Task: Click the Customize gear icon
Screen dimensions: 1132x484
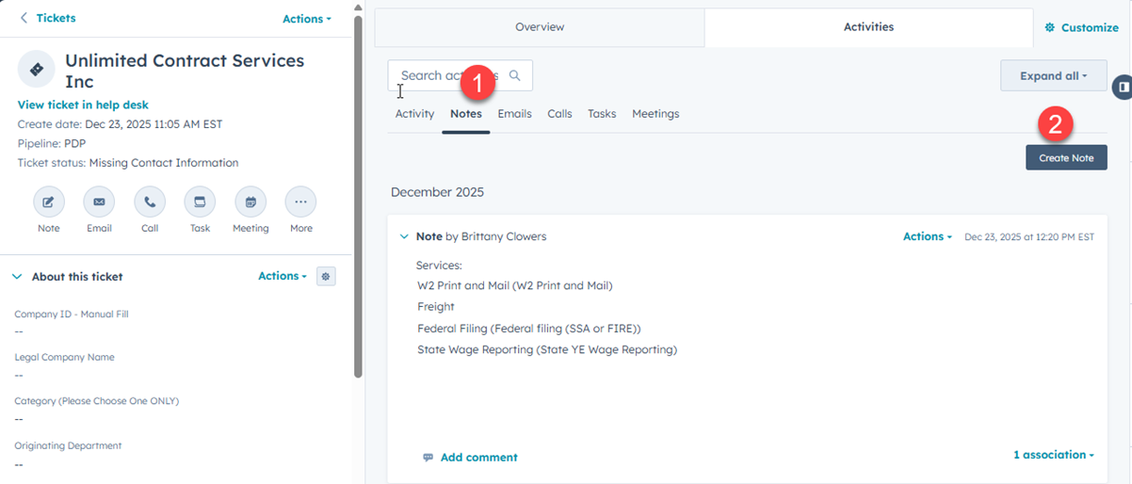Action: click(1050, 28)
